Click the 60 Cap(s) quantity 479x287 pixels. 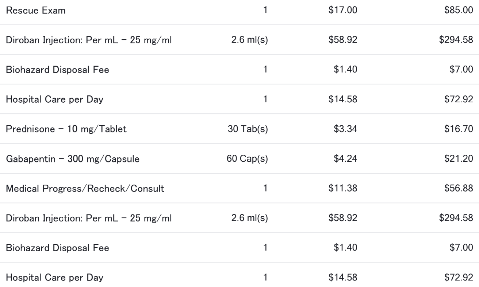pyautogui.click(x=247, y=158)
